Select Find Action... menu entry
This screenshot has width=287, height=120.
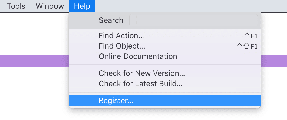pos(121,35)
